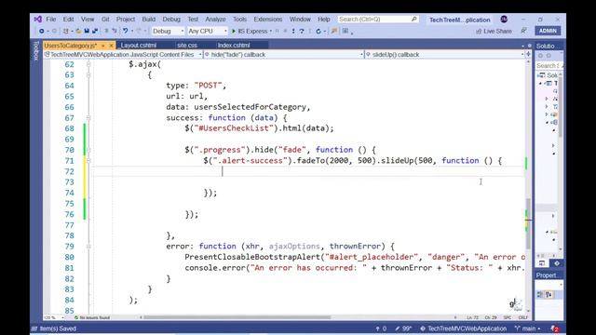Click the Visual Studio logo icon

click(x=37, y=19)
